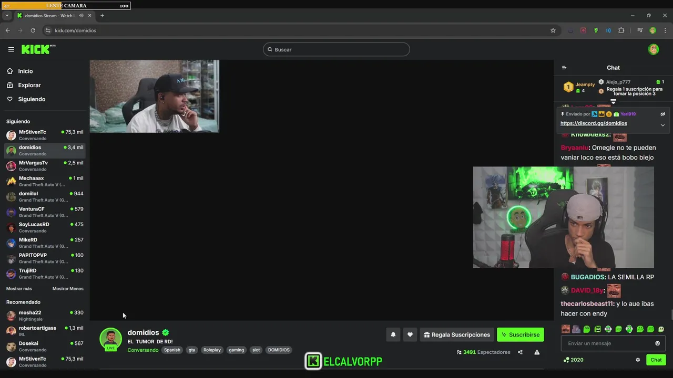
Task: Open mosha22 recommended channel
Action: click(45, 316)
